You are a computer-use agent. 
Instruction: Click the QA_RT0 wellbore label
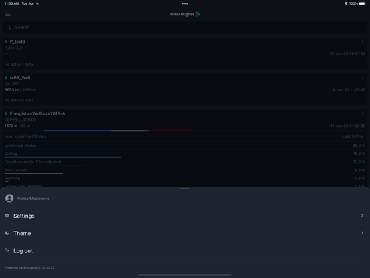pos(12,84)
